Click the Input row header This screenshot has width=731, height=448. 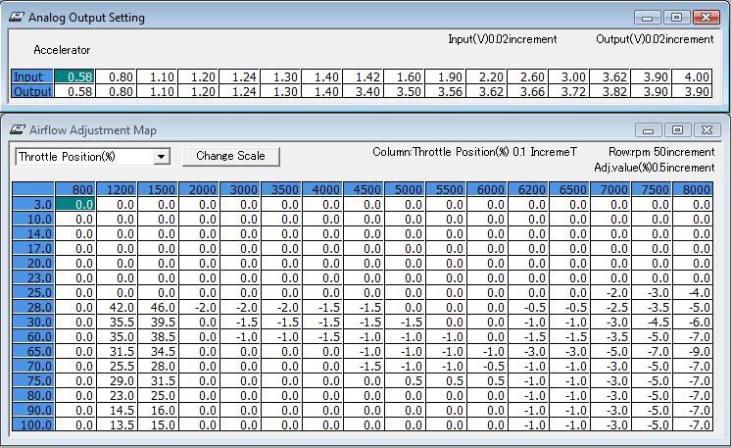(32, 76)
